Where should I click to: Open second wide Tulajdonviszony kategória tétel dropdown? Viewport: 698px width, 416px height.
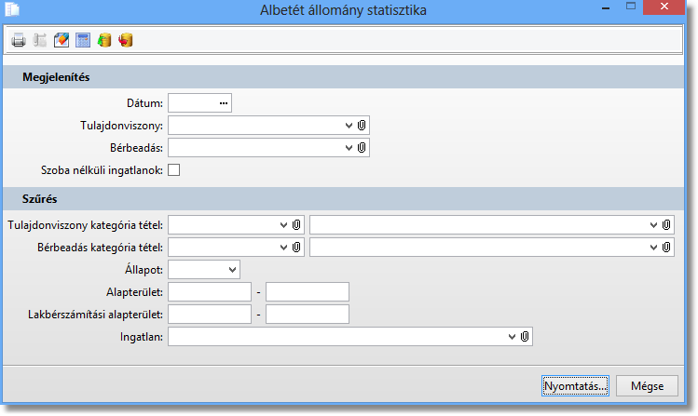[x=653, y=225]
